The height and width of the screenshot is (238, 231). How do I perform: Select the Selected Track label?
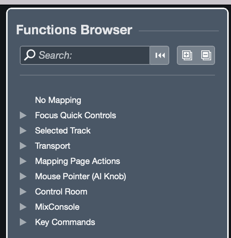63,130
